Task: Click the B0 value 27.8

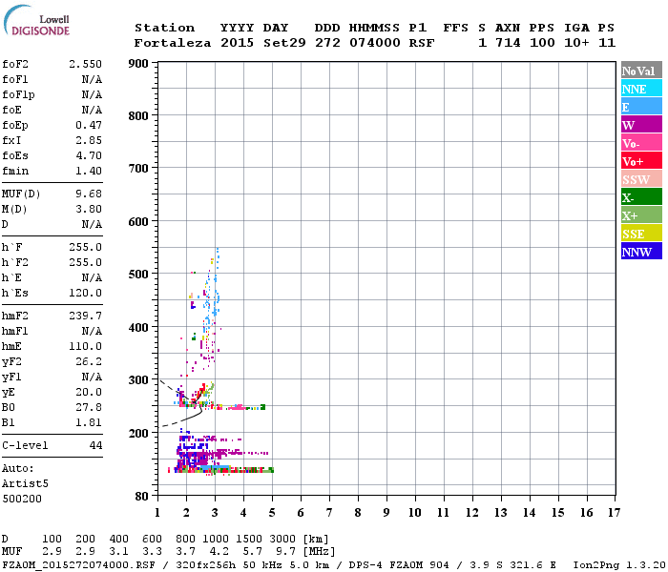Action: [89, 408]
